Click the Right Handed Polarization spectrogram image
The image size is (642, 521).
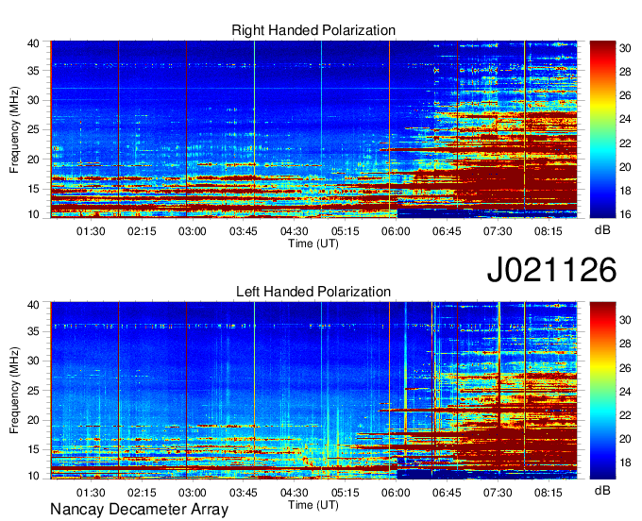[x=313, y=129]
